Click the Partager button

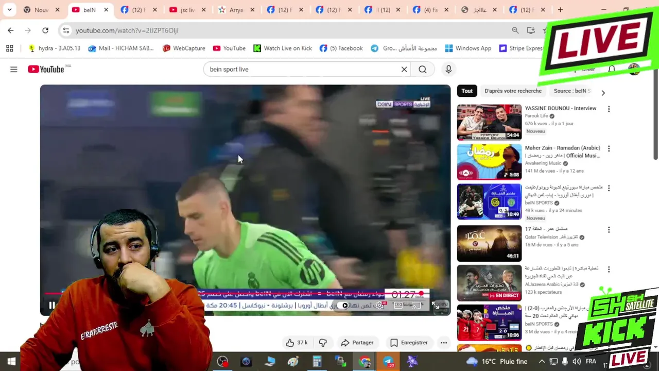[357, 343]
